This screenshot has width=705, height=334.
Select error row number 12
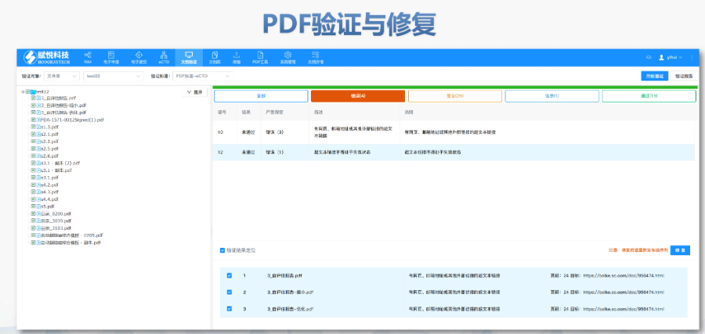[x=454, y=153]
